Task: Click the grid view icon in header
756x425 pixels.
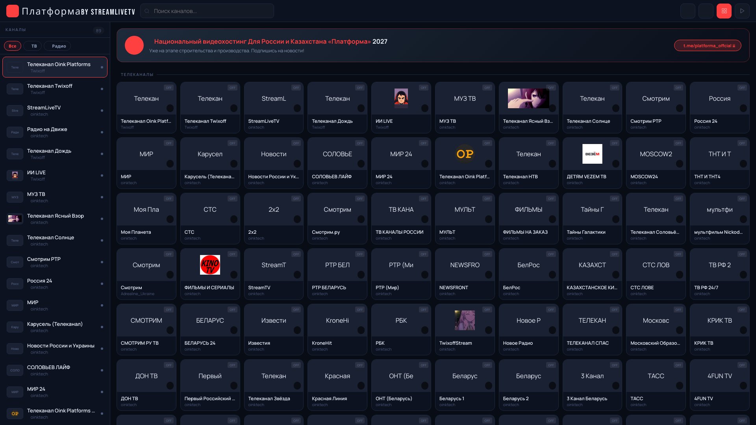Action: click(x=724, y=11)
